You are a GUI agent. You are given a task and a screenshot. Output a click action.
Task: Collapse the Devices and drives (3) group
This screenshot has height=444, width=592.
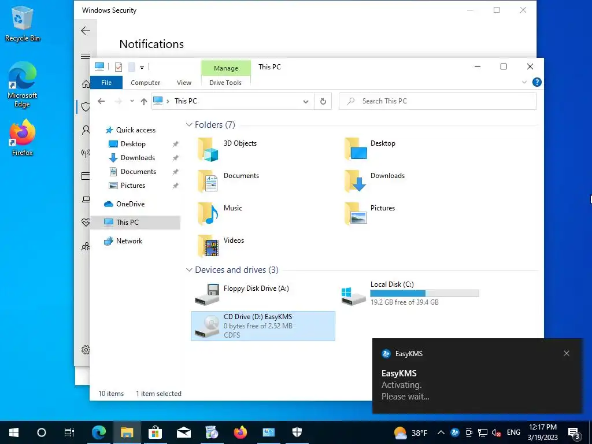(189, 270)
